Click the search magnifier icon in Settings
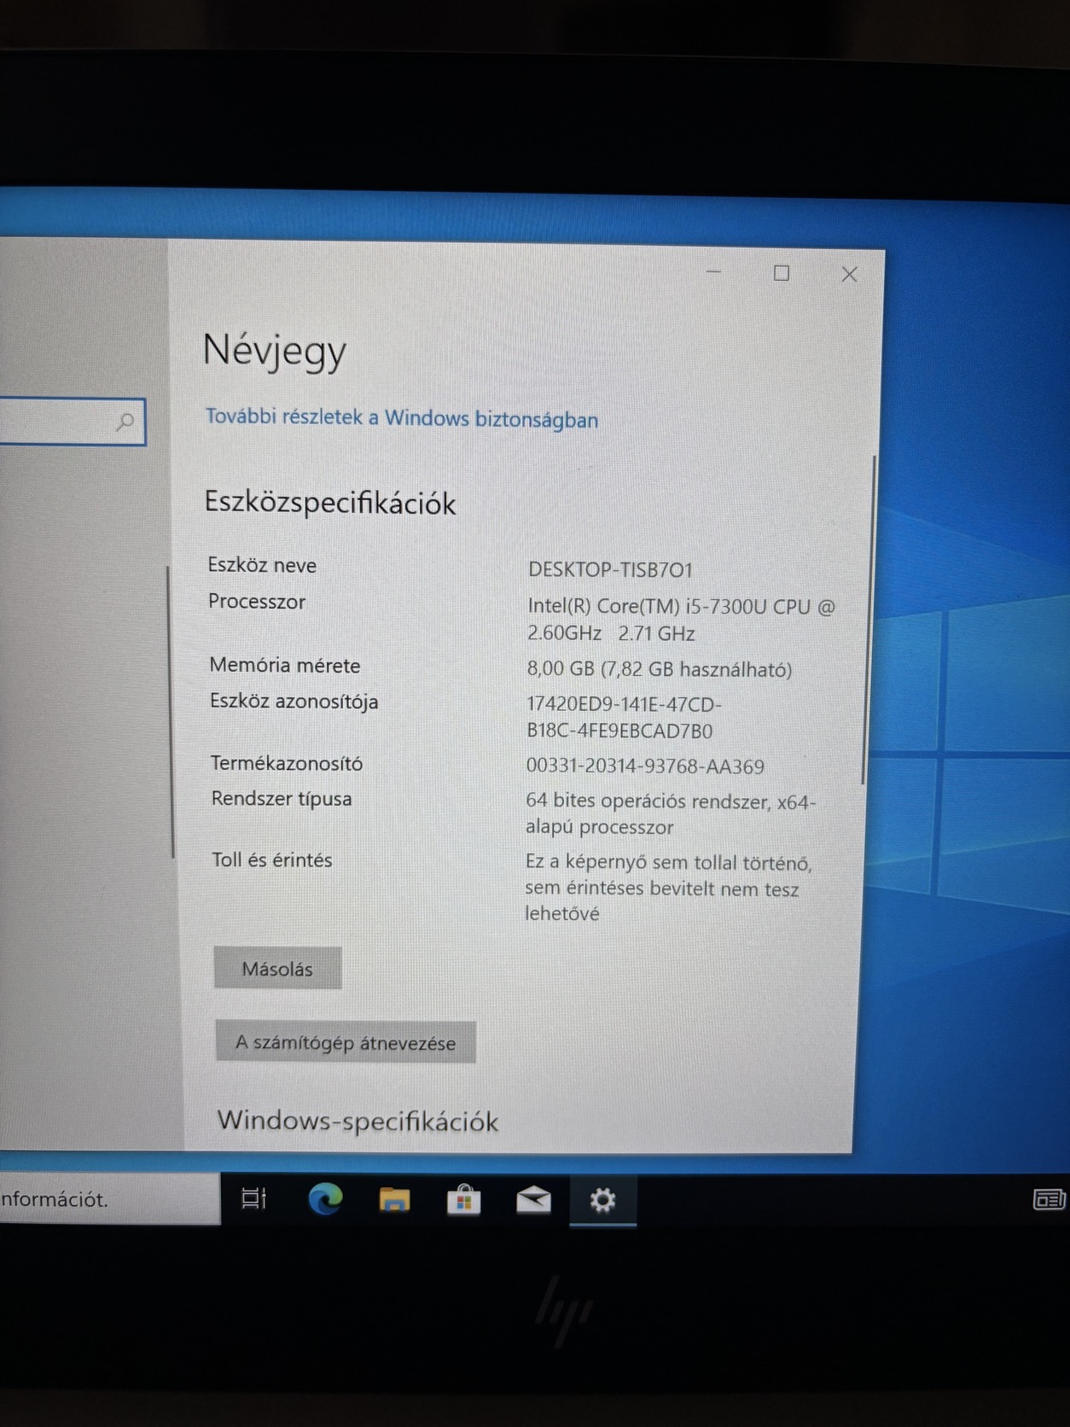The height and width of the screenshot is (1427, 1070). click(125, 422)
